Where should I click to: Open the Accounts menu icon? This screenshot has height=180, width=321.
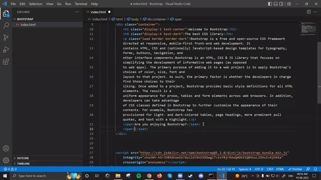pos(6,148)
